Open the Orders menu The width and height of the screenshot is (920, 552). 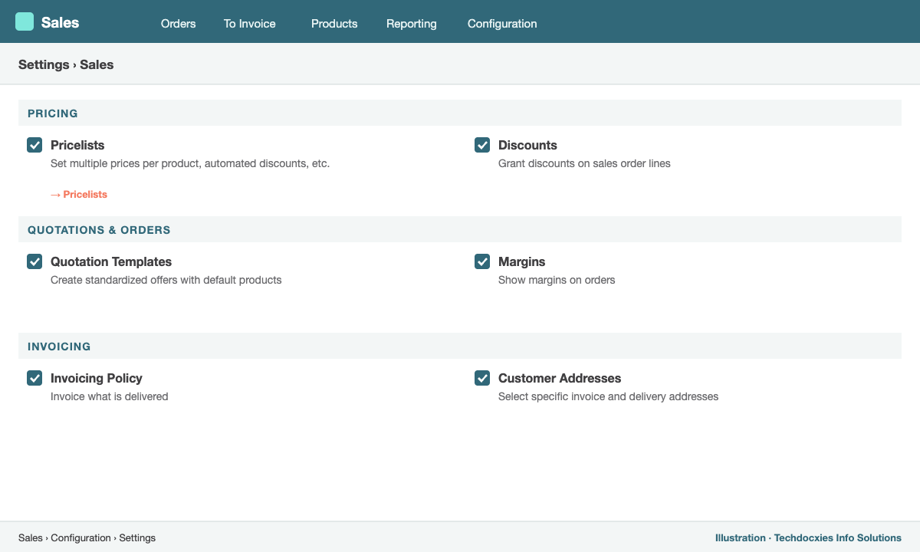179,24
